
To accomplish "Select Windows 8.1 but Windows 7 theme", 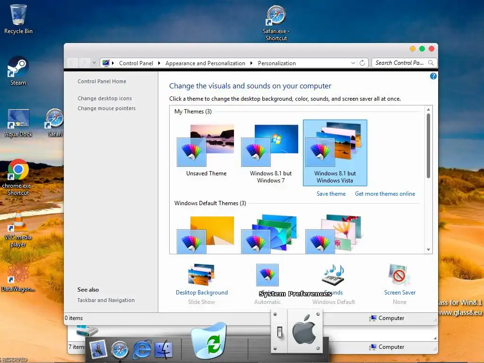I will [271, 153].
